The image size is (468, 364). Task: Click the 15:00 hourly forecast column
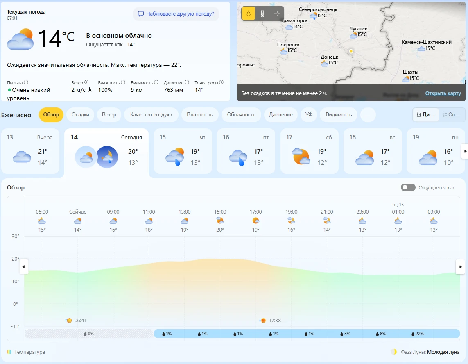220,221
